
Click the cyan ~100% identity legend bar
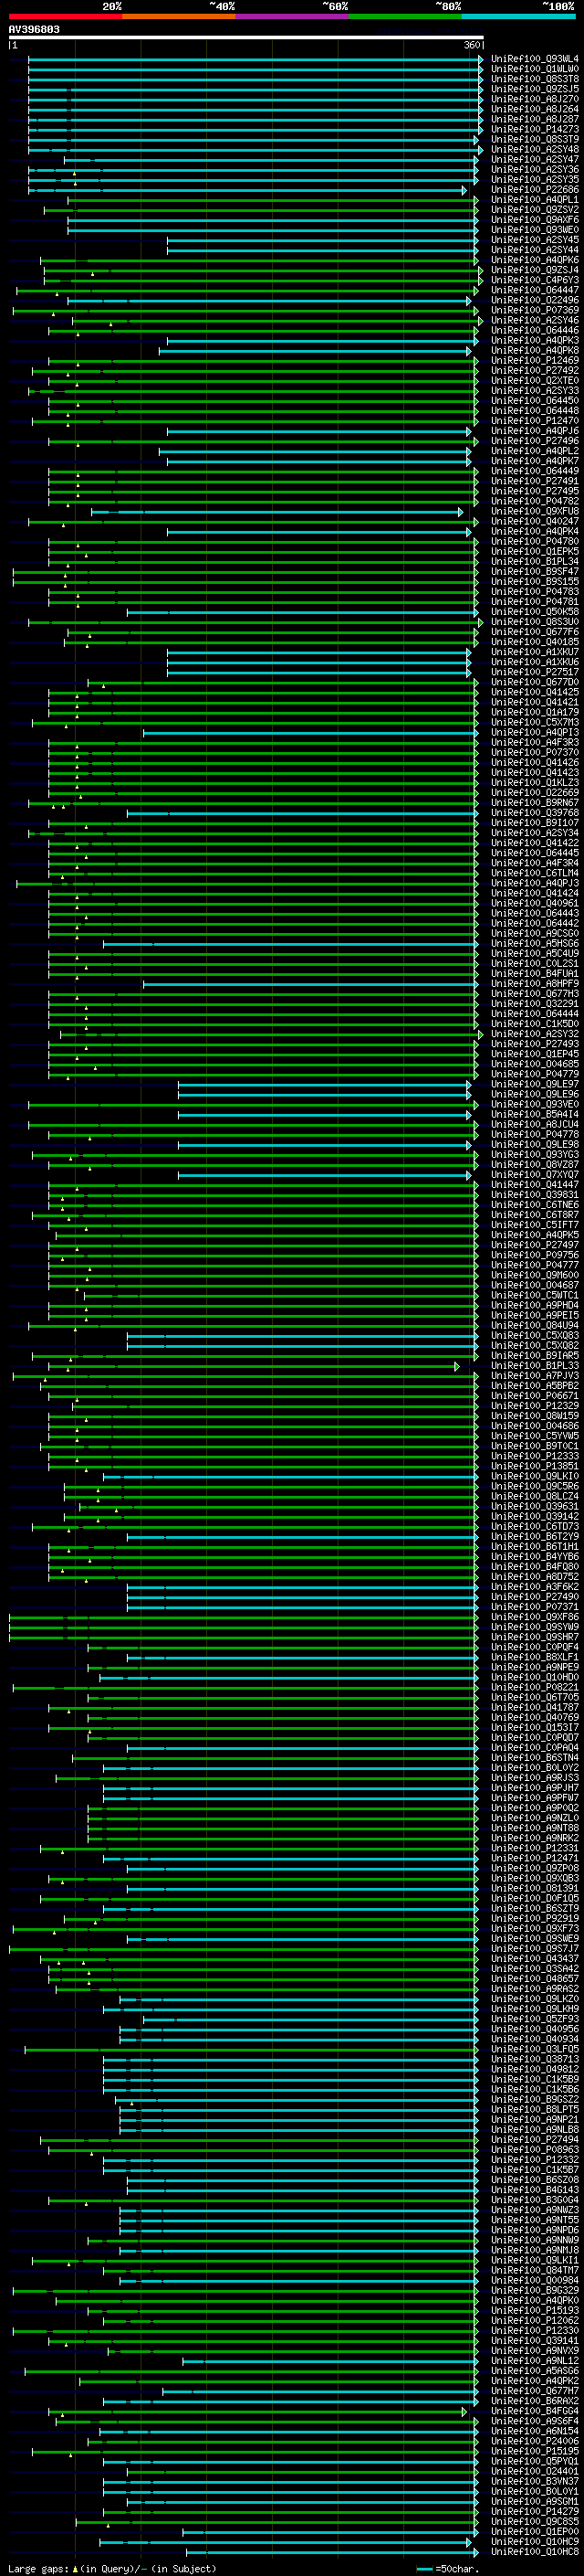tap(519, 16)
